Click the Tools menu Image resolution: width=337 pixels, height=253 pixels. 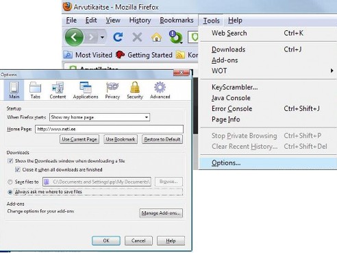pos(211,21)
